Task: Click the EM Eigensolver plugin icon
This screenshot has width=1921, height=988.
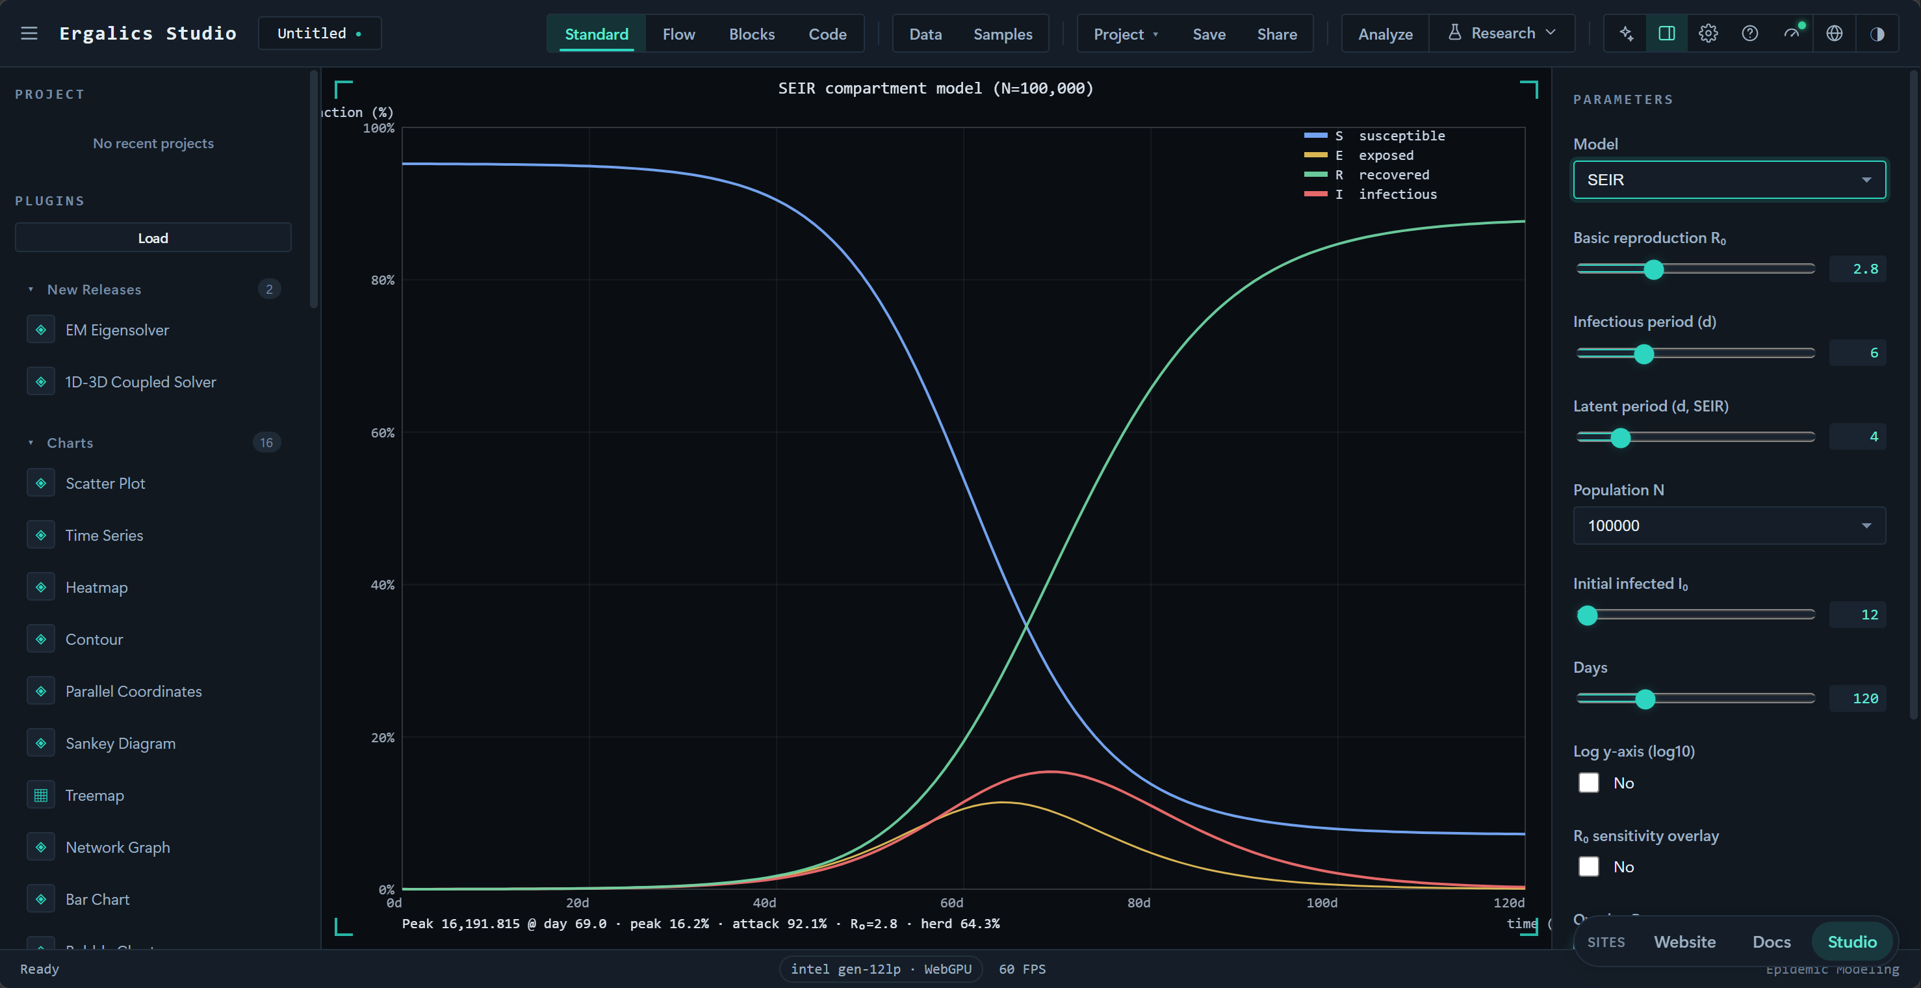Action: click(41, 330)
